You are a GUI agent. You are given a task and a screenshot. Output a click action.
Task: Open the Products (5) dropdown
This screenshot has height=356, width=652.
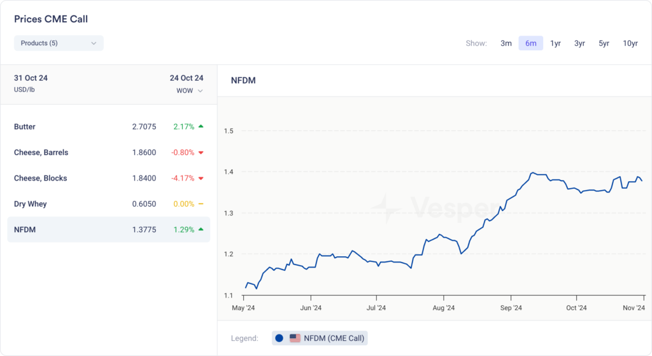pos(59,43)
